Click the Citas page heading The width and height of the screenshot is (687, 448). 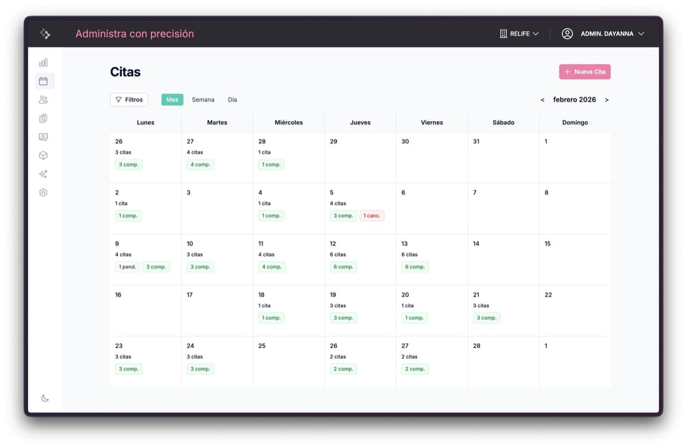(125, 72)
